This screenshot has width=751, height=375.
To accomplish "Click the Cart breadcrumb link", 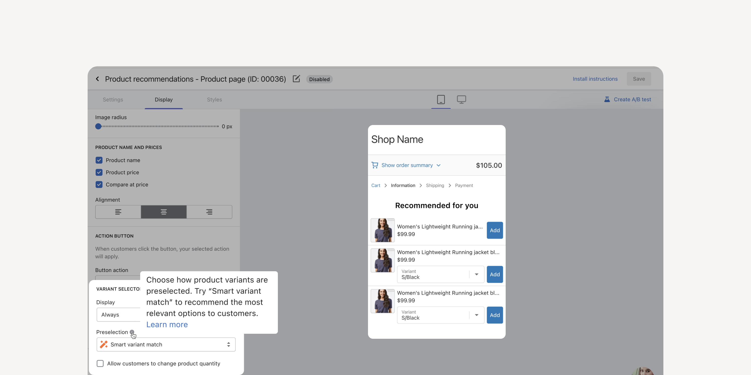I will click(375, 185).
